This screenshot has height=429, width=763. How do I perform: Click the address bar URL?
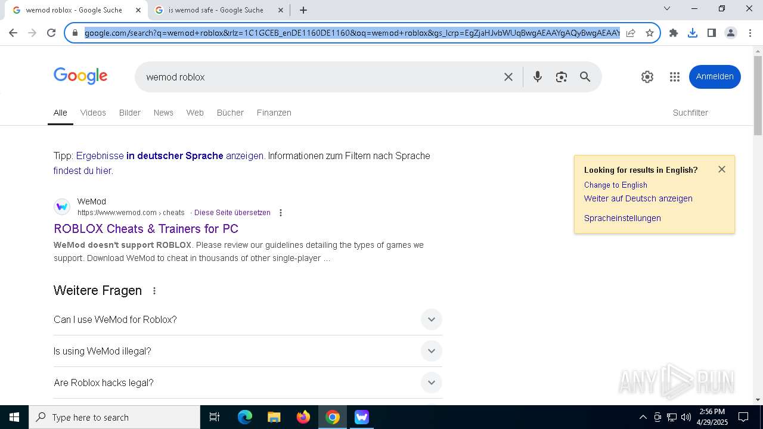pyautogui.click(x=352, y=33)
